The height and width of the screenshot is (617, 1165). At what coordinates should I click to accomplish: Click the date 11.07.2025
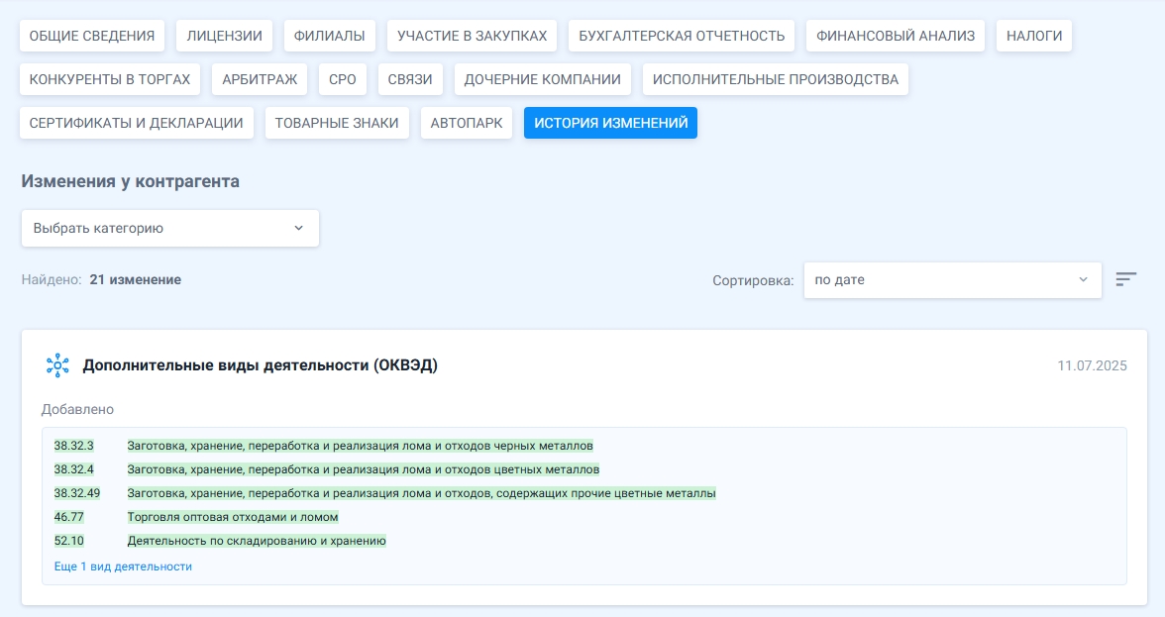1092,366
